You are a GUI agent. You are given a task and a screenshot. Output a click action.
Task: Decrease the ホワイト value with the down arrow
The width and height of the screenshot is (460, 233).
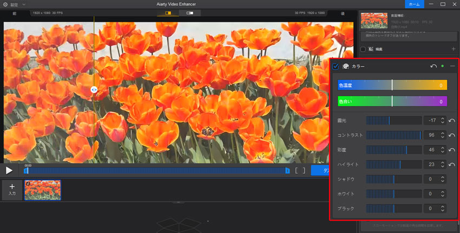[x=443, y=196]
